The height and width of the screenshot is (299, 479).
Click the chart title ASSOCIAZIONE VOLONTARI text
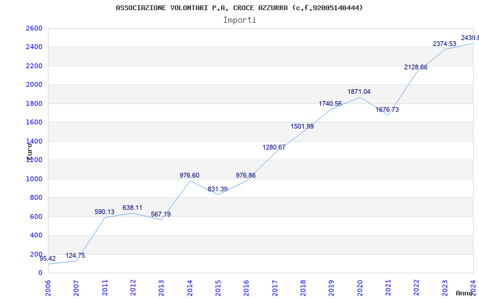239,8
